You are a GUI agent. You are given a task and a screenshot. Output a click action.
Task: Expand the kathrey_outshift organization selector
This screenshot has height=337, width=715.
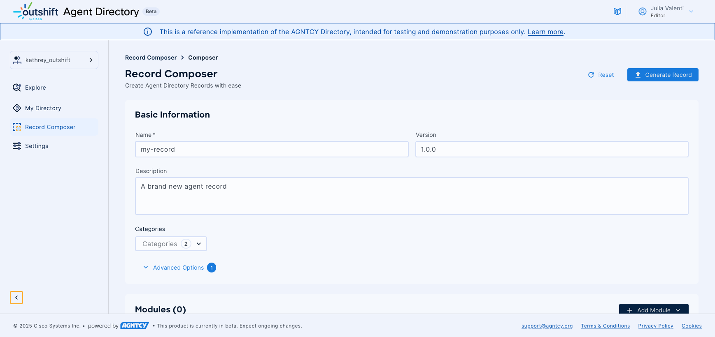click(x=54, y=60)
